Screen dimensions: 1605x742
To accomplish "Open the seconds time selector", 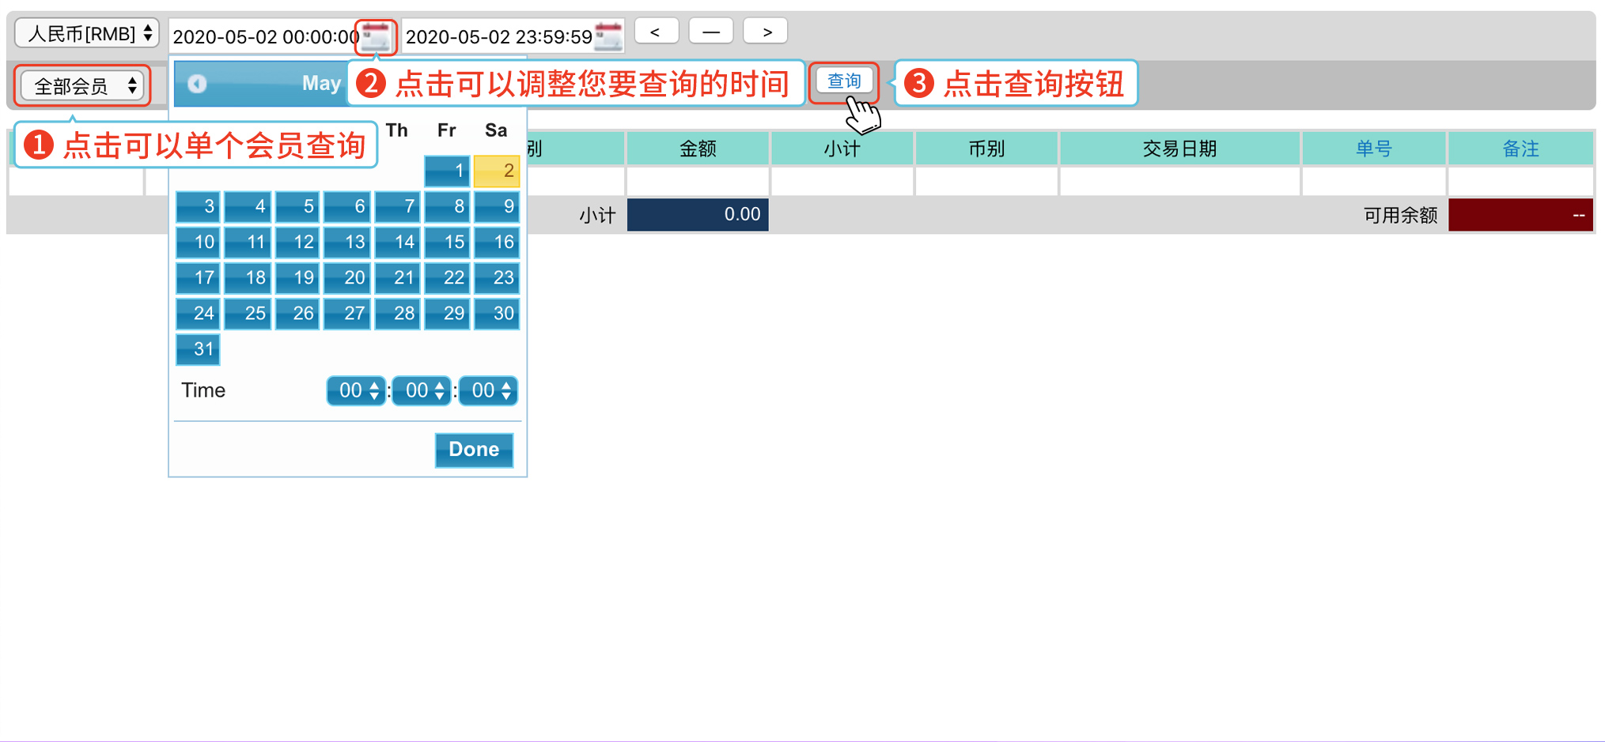I will (488, 390).
